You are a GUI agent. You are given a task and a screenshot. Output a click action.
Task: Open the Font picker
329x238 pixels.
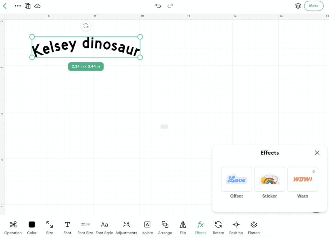[x=67, y=228]
